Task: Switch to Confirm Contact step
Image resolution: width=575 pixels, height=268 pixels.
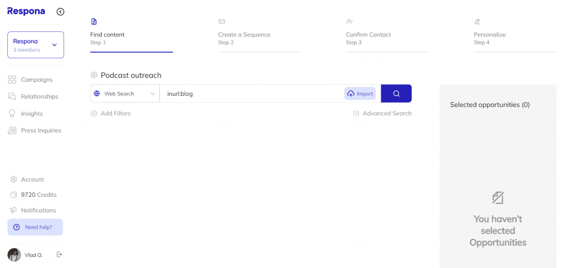Action: pos(368,39)
